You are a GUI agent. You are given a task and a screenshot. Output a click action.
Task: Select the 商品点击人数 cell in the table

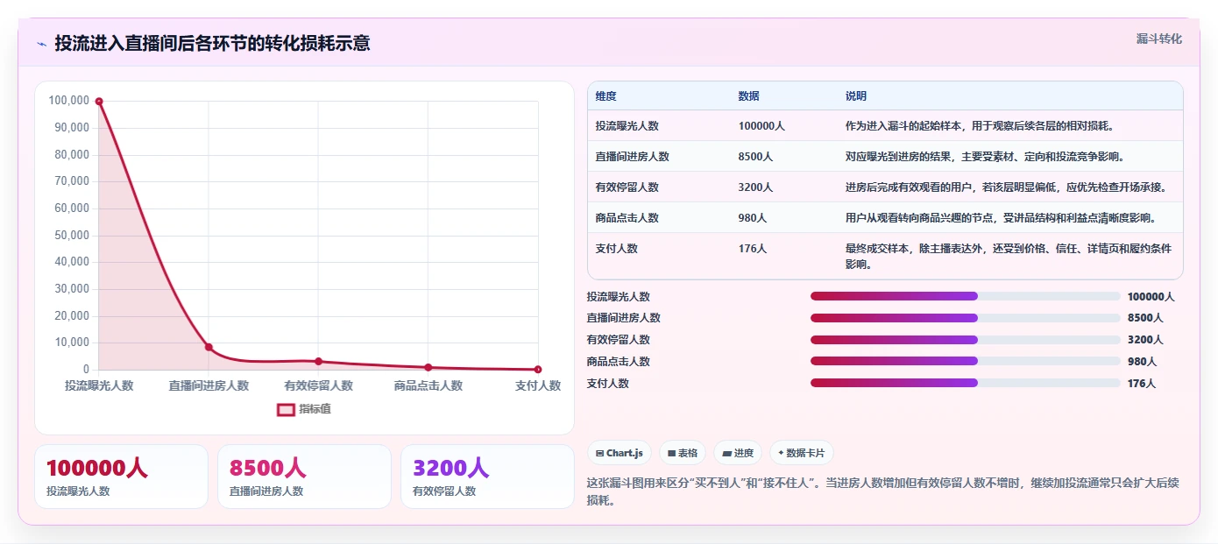pyautogui.click(x=627, y=218)
